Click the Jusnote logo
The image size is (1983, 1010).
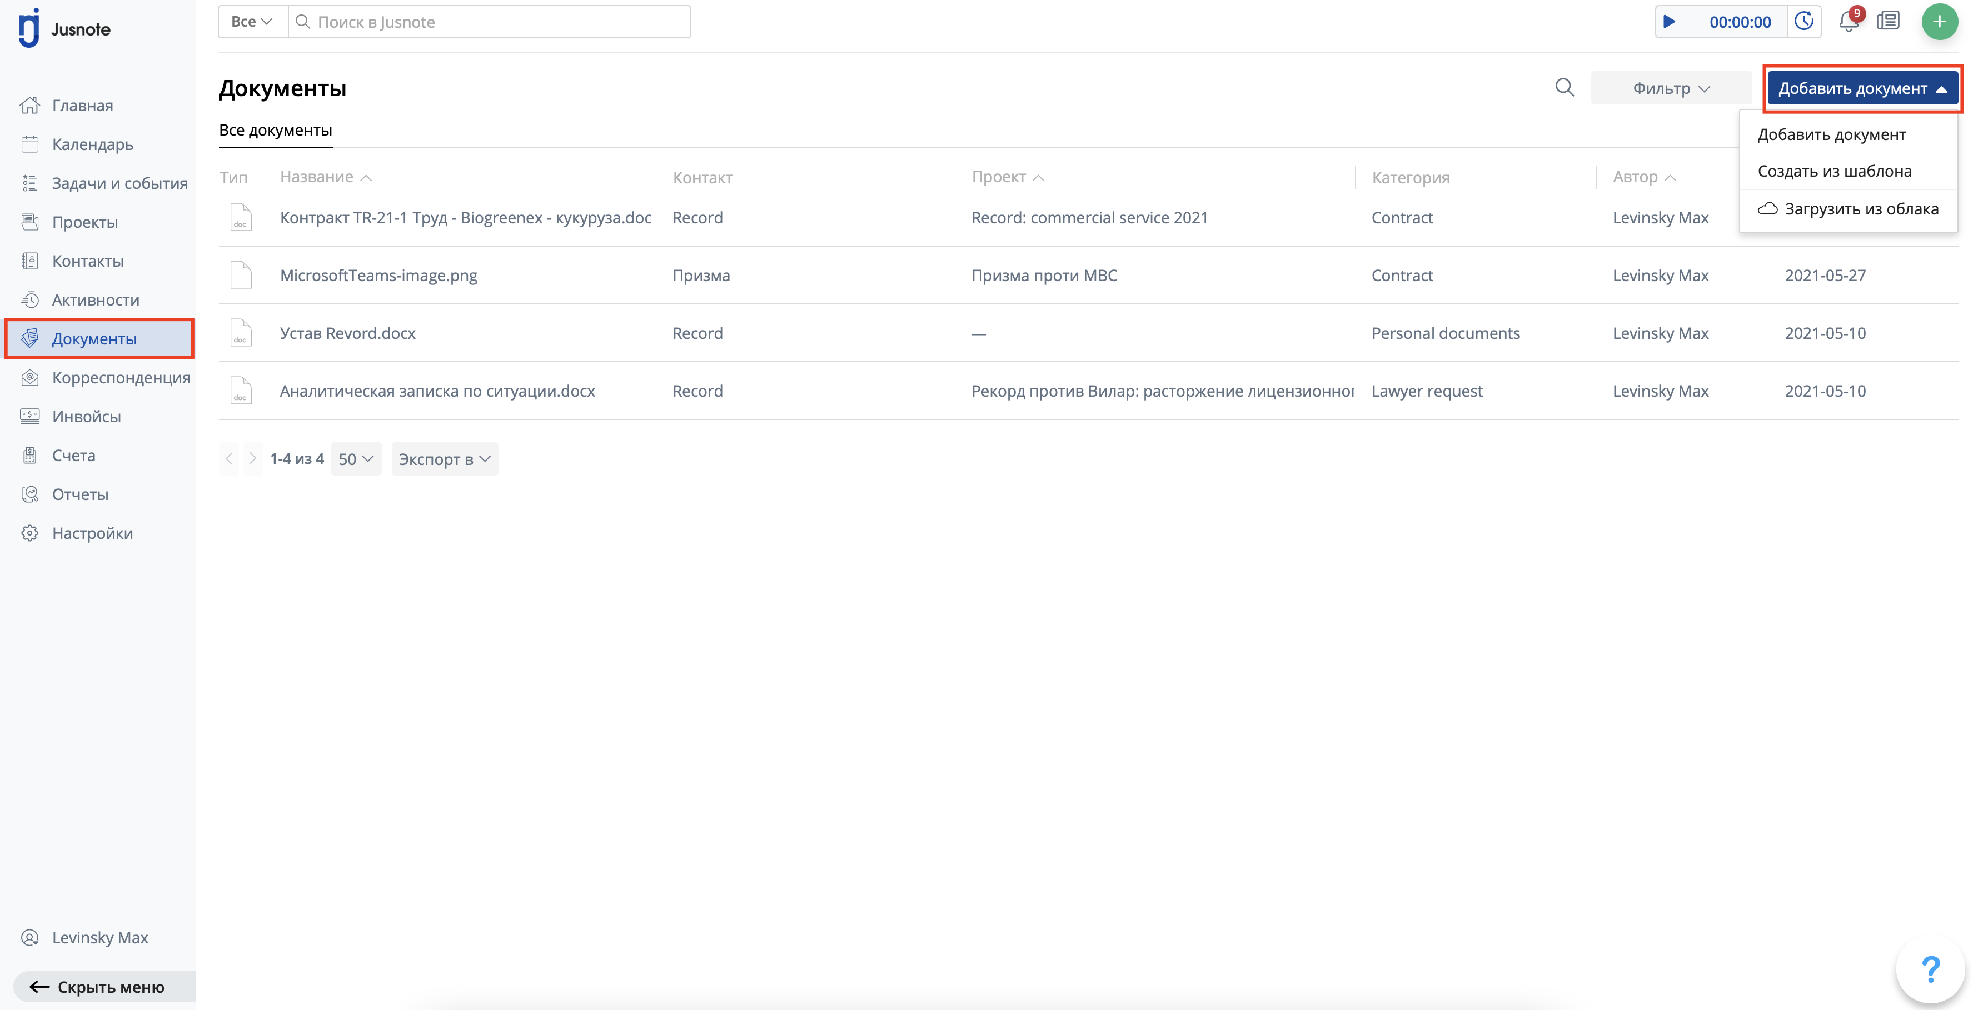coord(64,28)
